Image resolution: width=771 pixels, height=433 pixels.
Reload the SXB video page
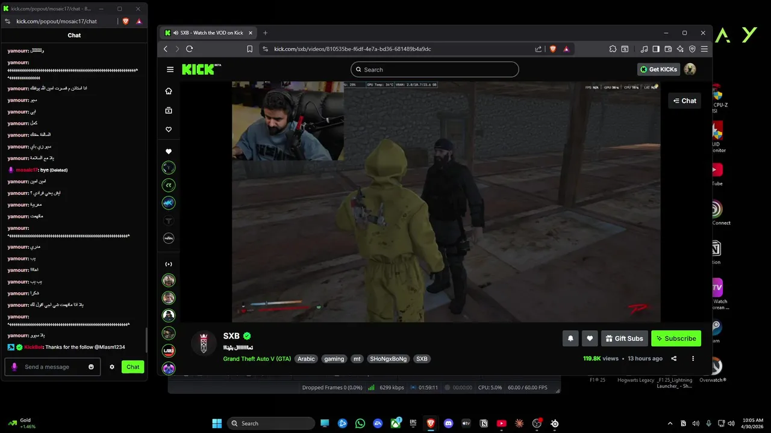190,49
